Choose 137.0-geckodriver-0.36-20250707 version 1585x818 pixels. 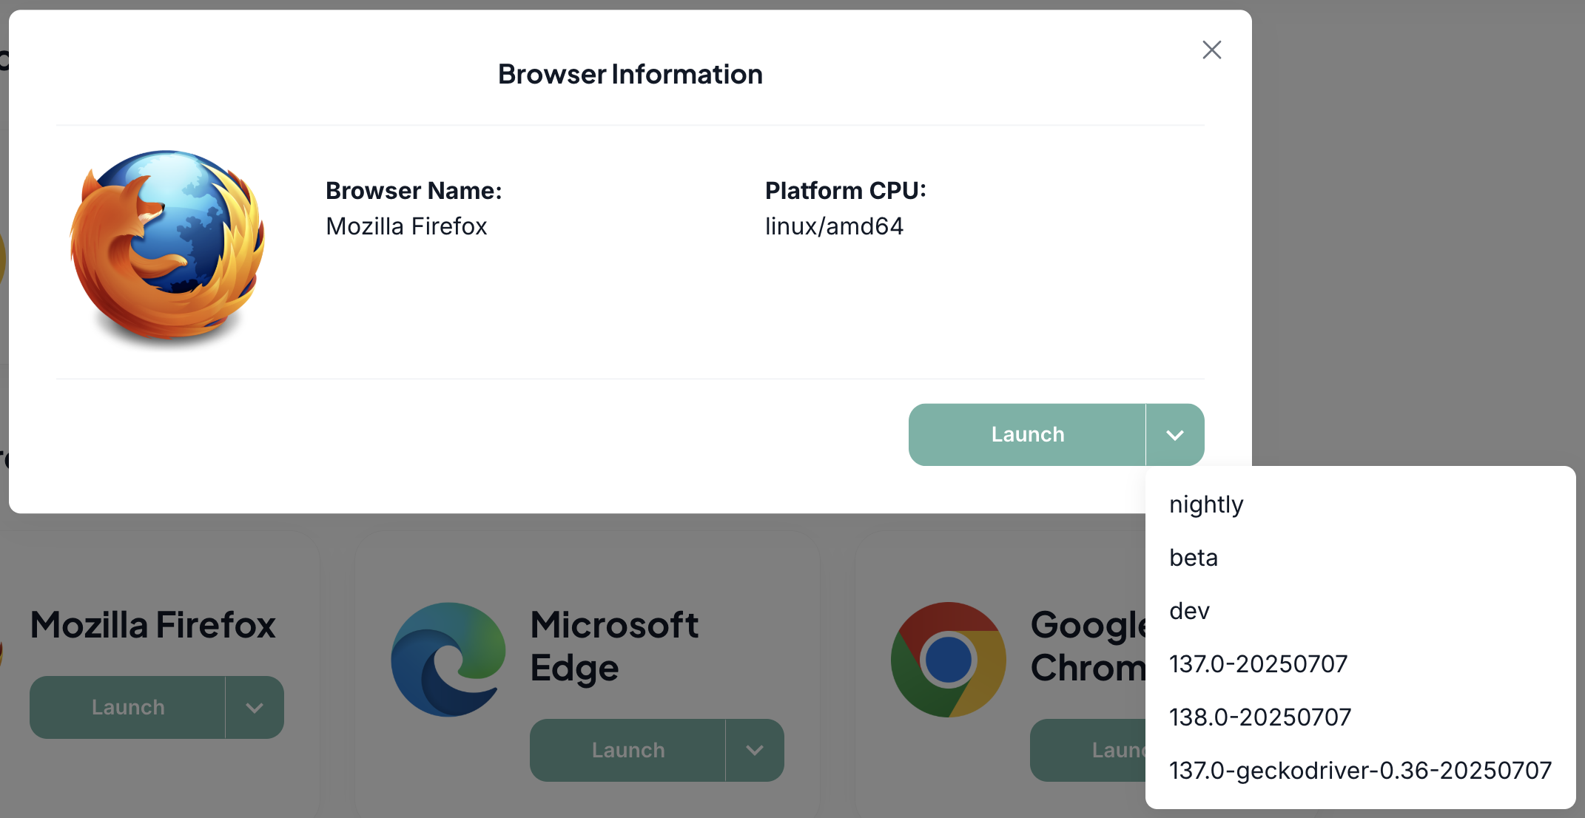pyautogui.click(x=1360, y=771)
